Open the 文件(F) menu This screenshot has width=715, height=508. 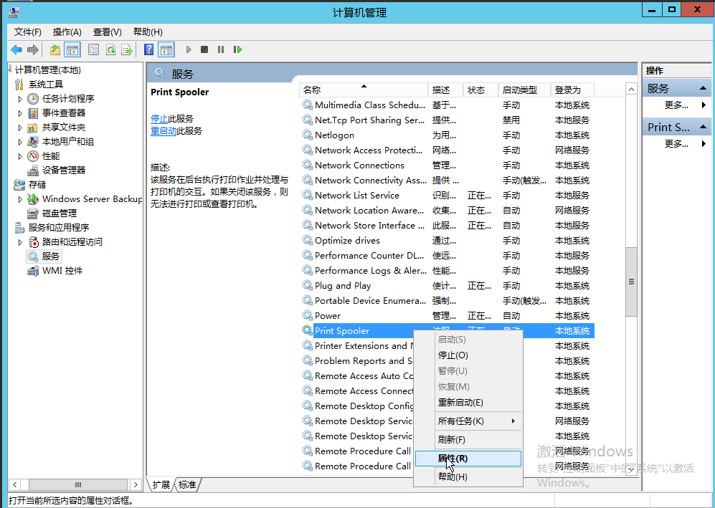coord(28,32)
